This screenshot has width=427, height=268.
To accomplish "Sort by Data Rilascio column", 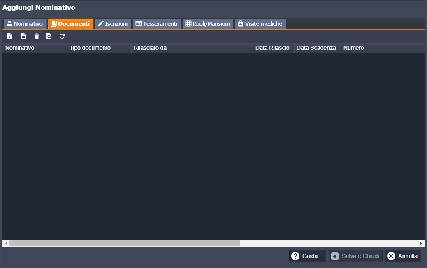I will click(273, 48).
